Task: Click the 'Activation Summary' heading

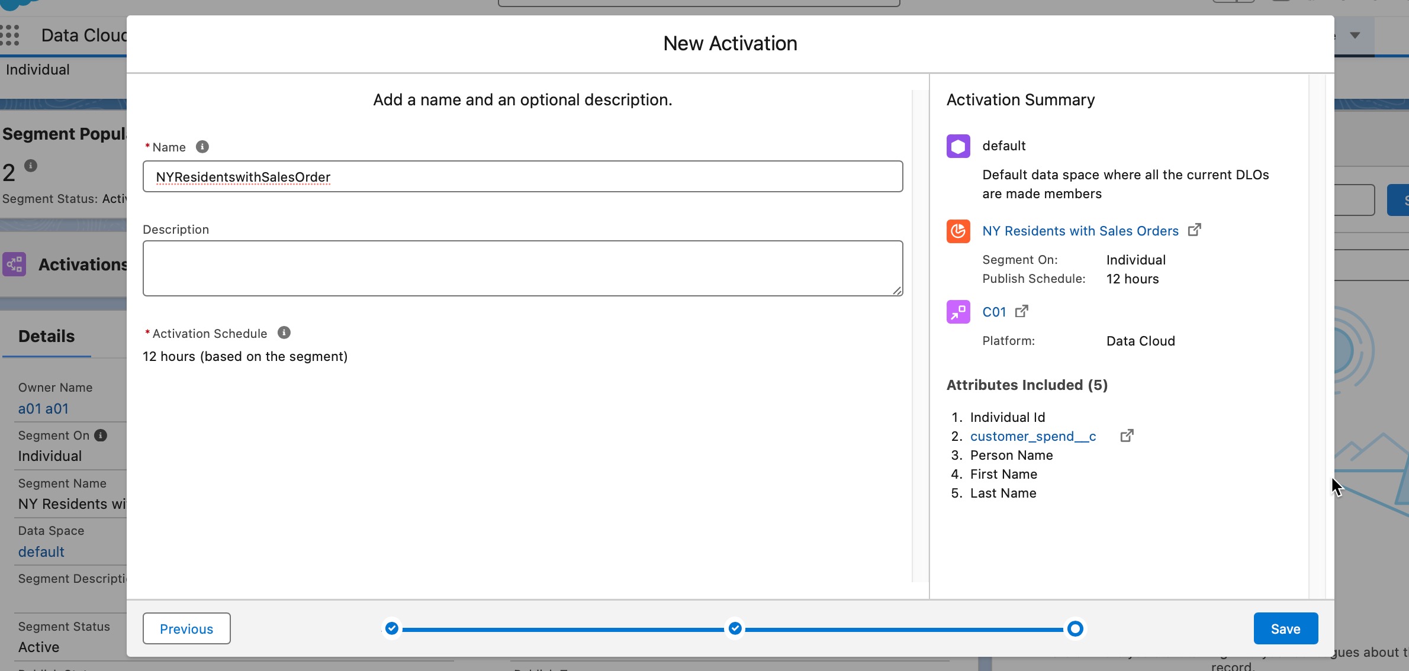Action: click(x=1021, y=99)
